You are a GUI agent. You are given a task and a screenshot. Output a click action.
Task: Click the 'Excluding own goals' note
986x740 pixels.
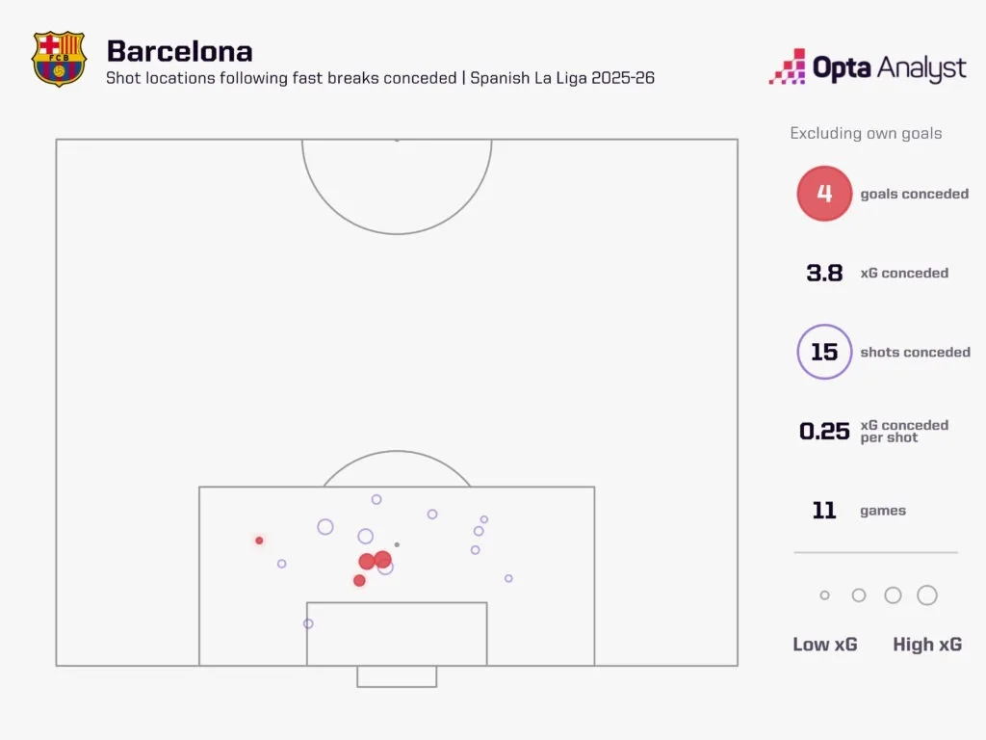pos(866,134)
